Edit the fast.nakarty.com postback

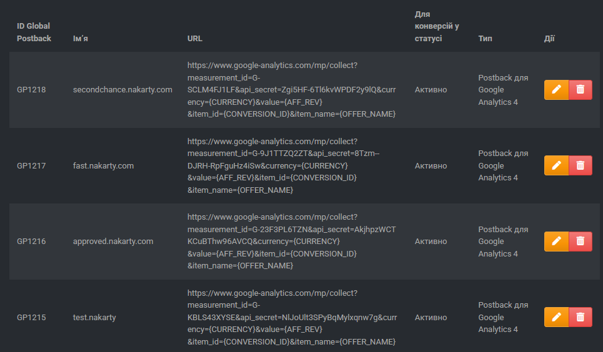pyautogui.click(x=556, y=165)
